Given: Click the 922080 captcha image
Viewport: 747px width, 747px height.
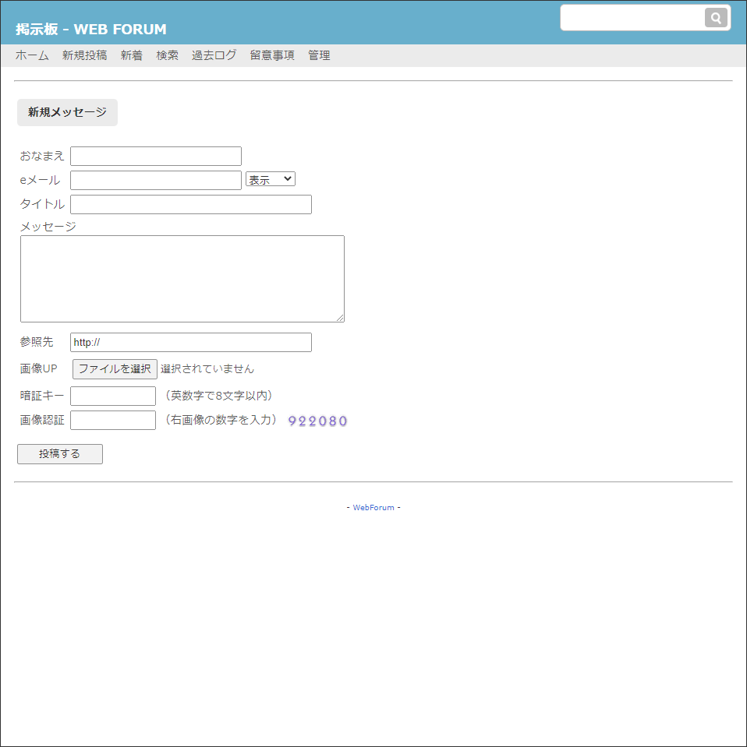Looking at the screenshot, I should coord(317,420).
